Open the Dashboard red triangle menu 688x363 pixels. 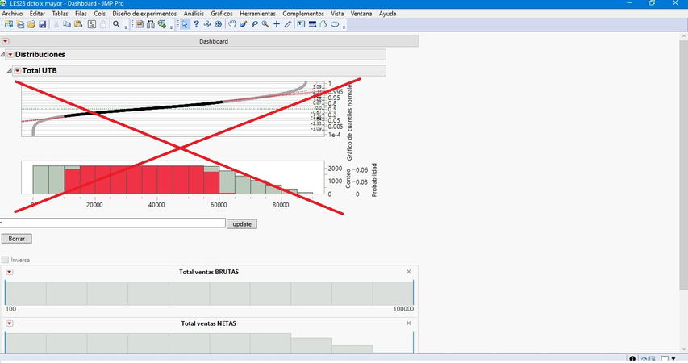point(5,41)
